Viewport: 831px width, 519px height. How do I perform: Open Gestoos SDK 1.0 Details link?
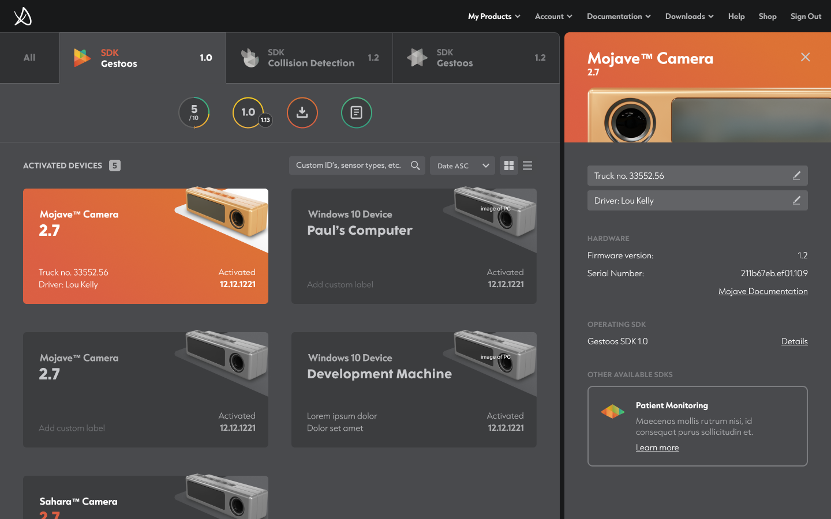tap(795, 341)
